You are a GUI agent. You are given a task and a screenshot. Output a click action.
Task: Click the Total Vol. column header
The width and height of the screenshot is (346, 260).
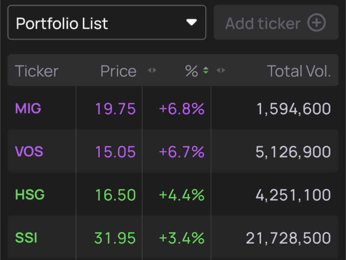coord(299,71)
